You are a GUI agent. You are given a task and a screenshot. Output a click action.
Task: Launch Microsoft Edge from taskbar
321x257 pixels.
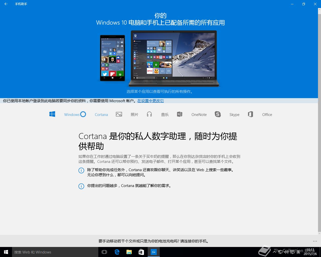[117, 252]
